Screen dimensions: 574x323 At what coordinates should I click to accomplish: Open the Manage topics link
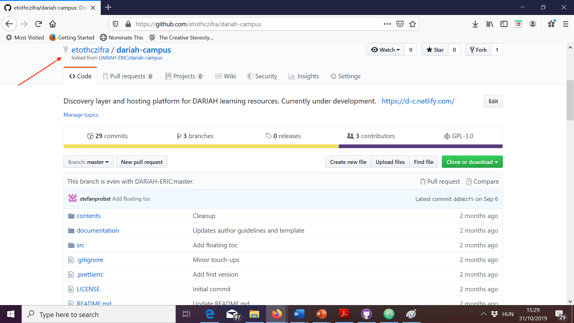click(81, 115)
